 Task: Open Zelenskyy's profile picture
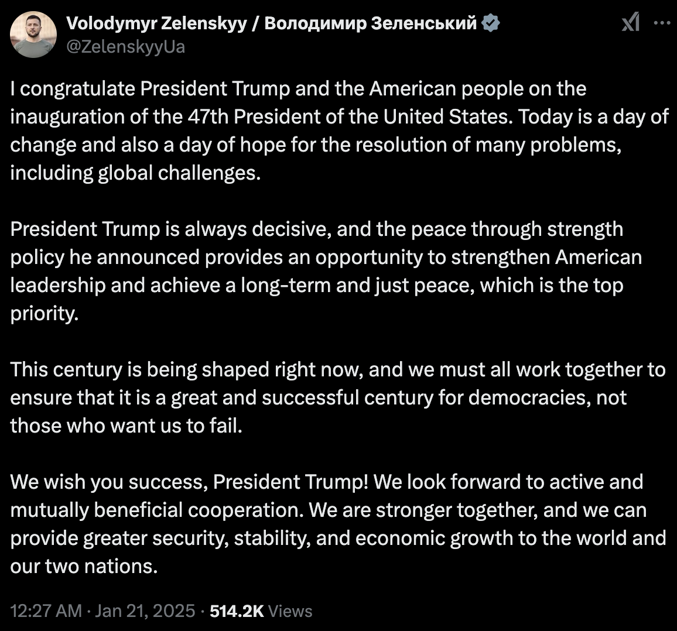click(x=33, y=35)
